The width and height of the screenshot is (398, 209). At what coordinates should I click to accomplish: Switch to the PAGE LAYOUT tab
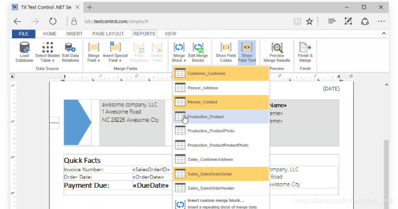[x=108, y=34]
